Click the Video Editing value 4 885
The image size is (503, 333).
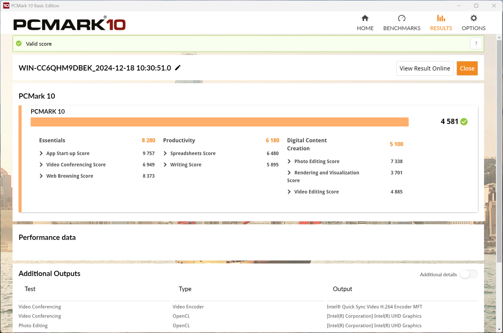tap(396, 192)
